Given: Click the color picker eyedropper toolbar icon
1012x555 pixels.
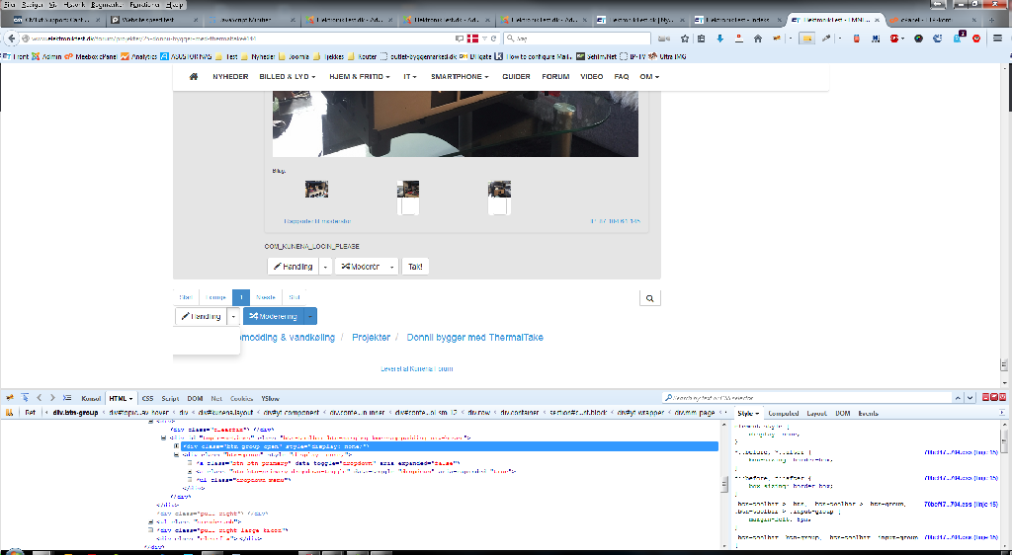Looking at the screenshot, I should 825,39.
